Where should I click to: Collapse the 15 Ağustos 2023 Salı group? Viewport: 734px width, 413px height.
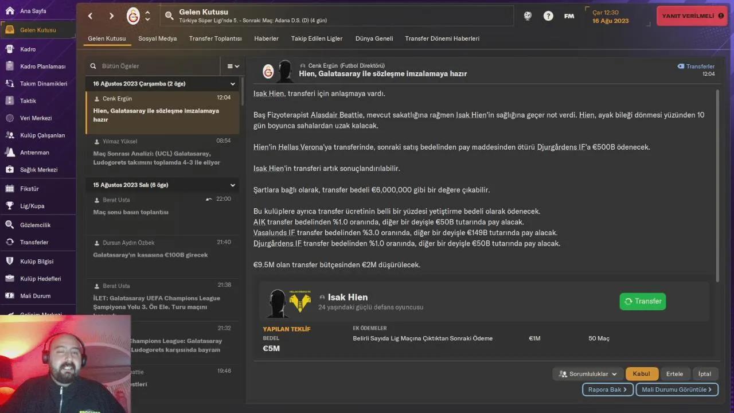233,185
